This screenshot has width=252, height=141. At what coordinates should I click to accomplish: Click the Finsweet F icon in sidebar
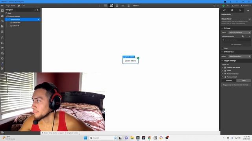tap(2, 69)
